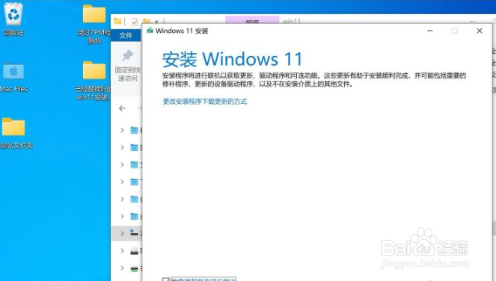This screenshot has width=496, height=281.
Task: Open the 回收站 Recycle Bin desktop icon
Action: click(13, 19)
